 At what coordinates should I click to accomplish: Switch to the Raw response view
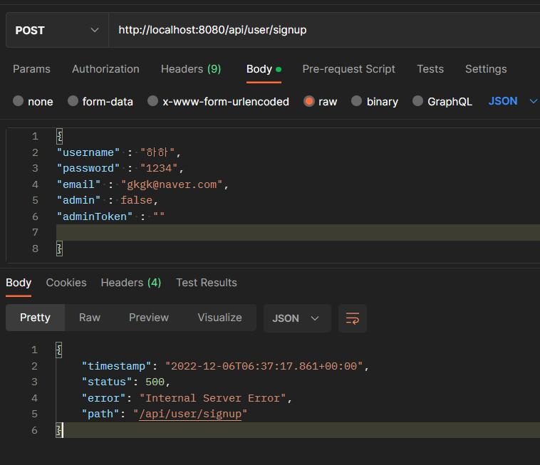[90, 318]
